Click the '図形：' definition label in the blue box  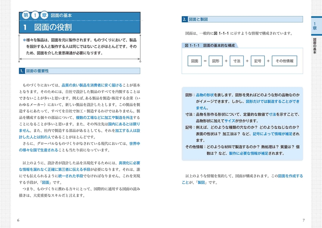tap(190, 95)
